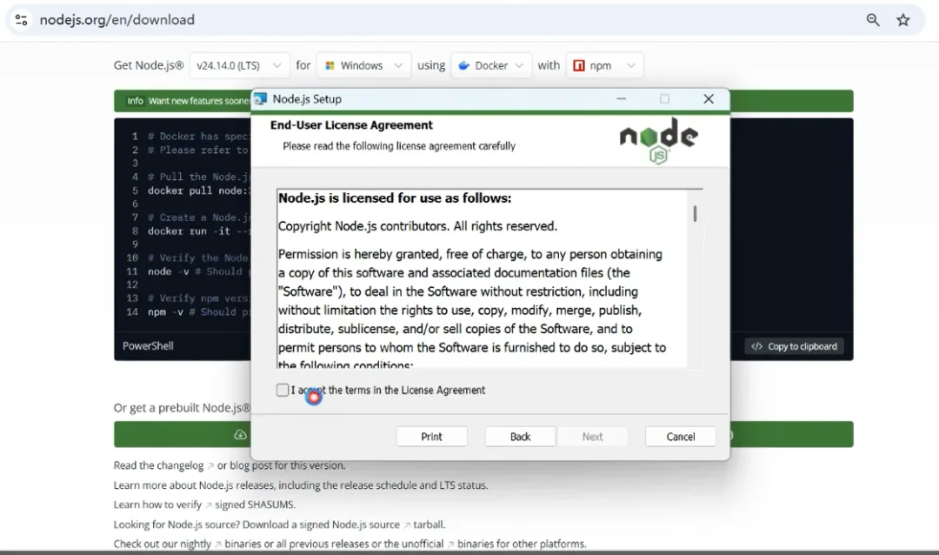Open the npm package manager dropdown
Image resolution: width=939 pixels, height=555 pixels.
604,65
